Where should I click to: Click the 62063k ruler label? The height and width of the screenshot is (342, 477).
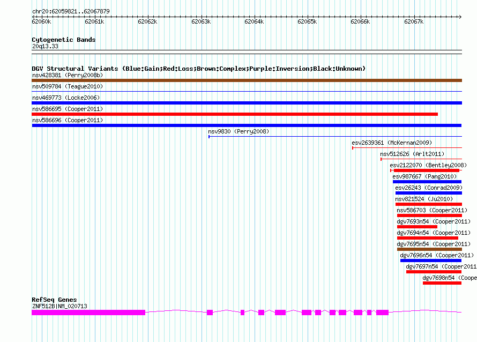[x=201, y=21]
